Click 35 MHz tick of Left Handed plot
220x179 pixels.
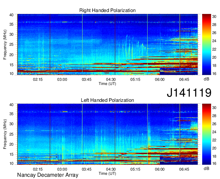coord(12,114)
